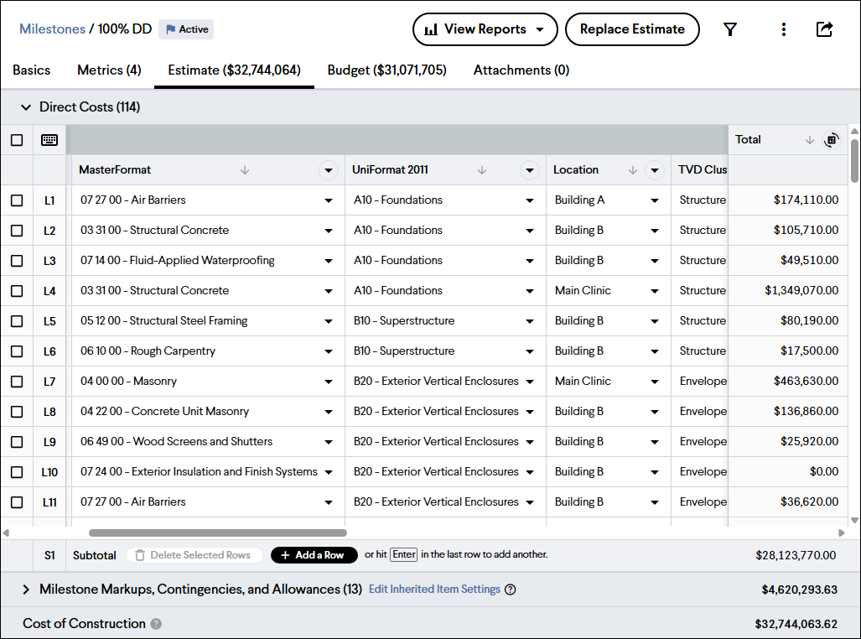The width and height of the screenshot is (861, 639).
Task: Check the box for row L1
Action: click(x=17, y=200)
